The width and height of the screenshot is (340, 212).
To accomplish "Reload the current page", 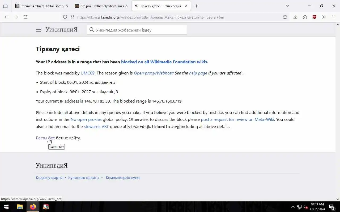I will 25,17.
